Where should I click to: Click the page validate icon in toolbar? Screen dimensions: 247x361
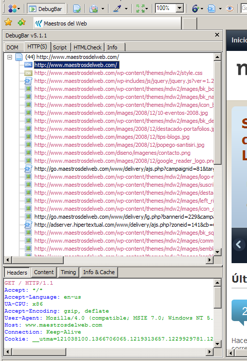tap(77, 9)
